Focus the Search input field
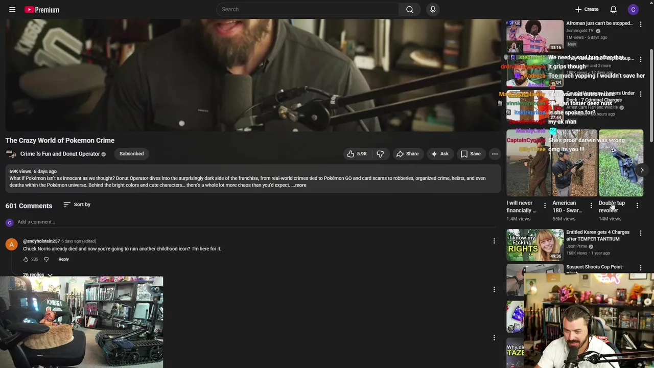Image resolution: width=654 pixels, height=368 pixels. point(308,9)
